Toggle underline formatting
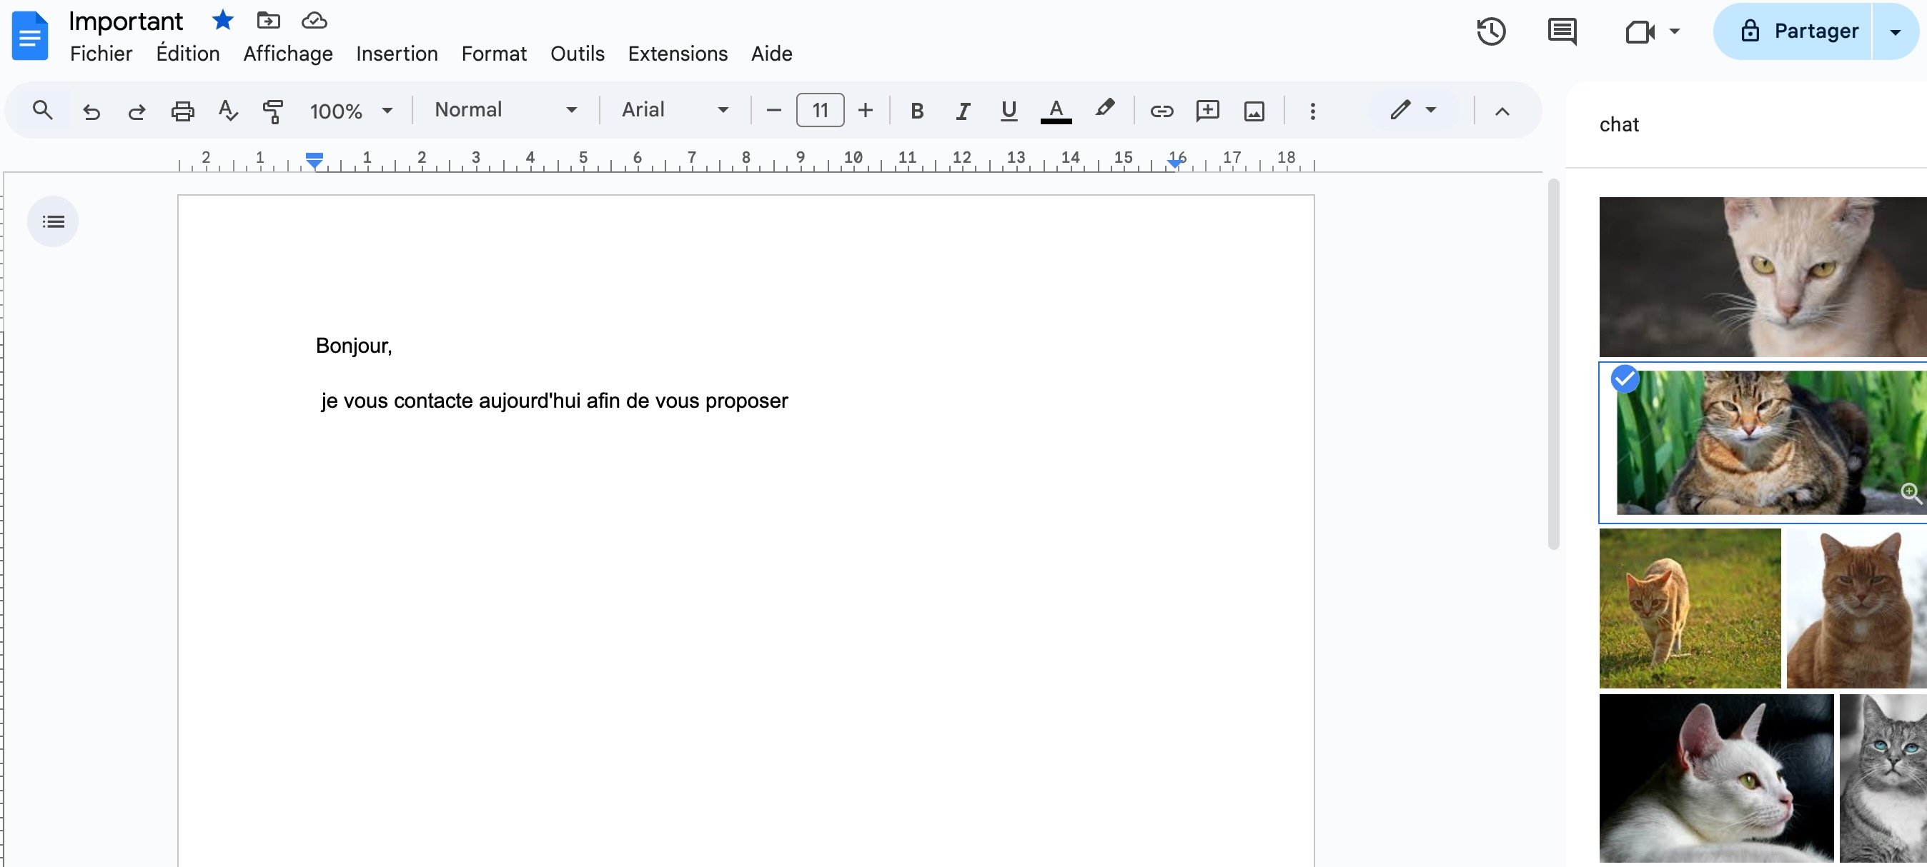 (1008, 111)
